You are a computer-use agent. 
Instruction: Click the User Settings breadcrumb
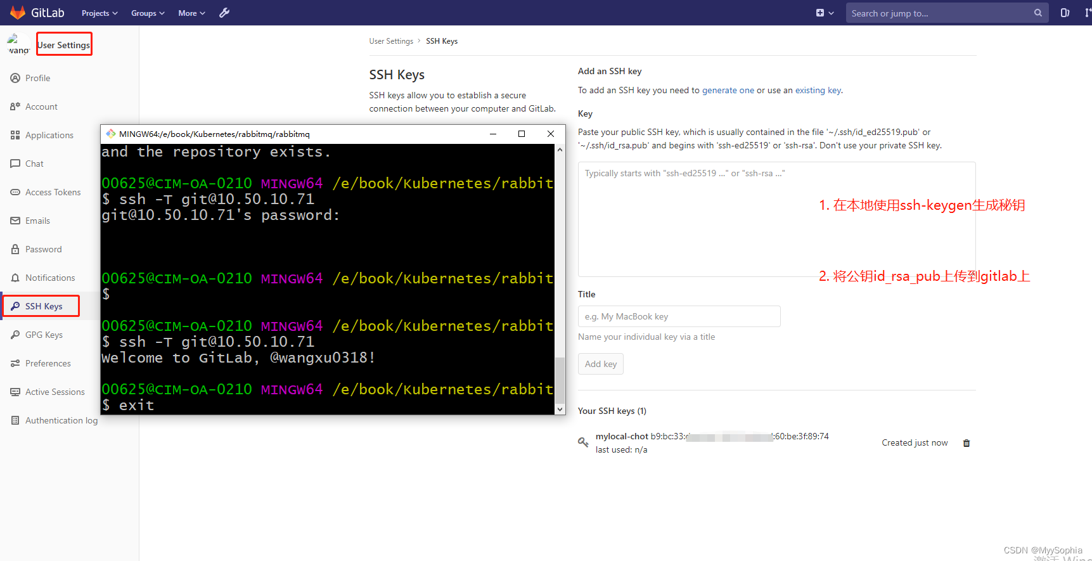pyautogui.click(x=391, y=41)
